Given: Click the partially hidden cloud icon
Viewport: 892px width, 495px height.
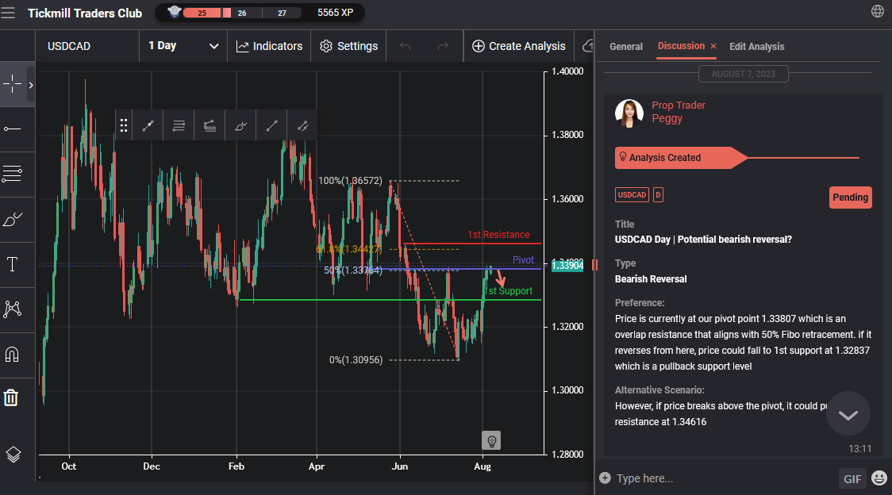Looking at the screenshot, I should pos(588,46).
